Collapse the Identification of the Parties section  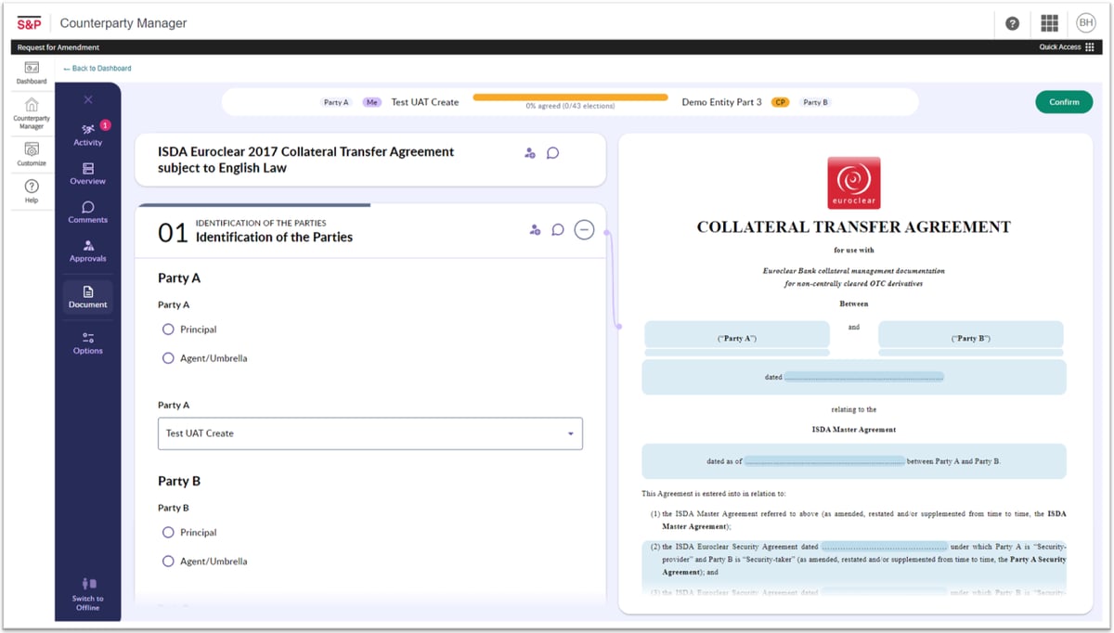coord(584,229)
